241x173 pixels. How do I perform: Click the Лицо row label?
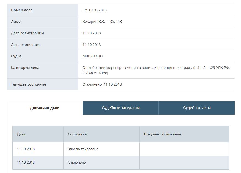16,22
